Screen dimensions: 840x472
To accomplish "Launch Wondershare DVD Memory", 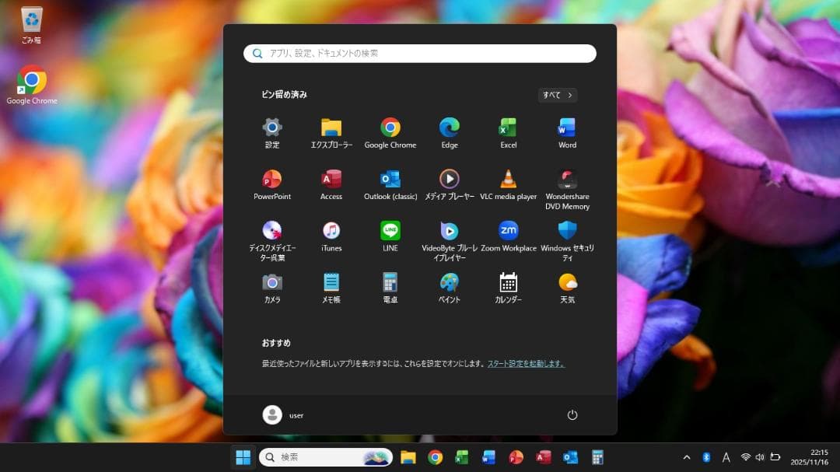I will click(x=567, y=179).
